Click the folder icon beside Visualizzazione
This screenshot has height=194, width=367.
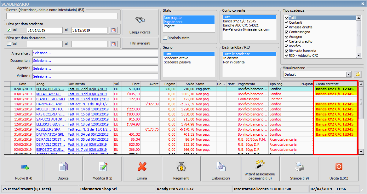coord(358,74)
